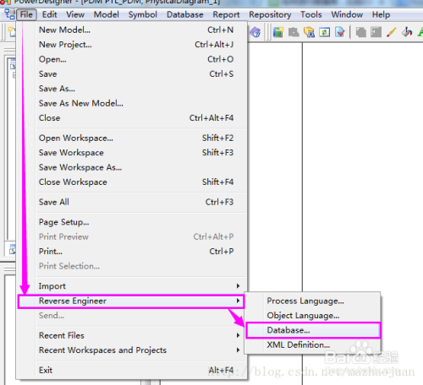
Task: Expand the Reverse Engineer submenu
Action: tap(131, 301)
